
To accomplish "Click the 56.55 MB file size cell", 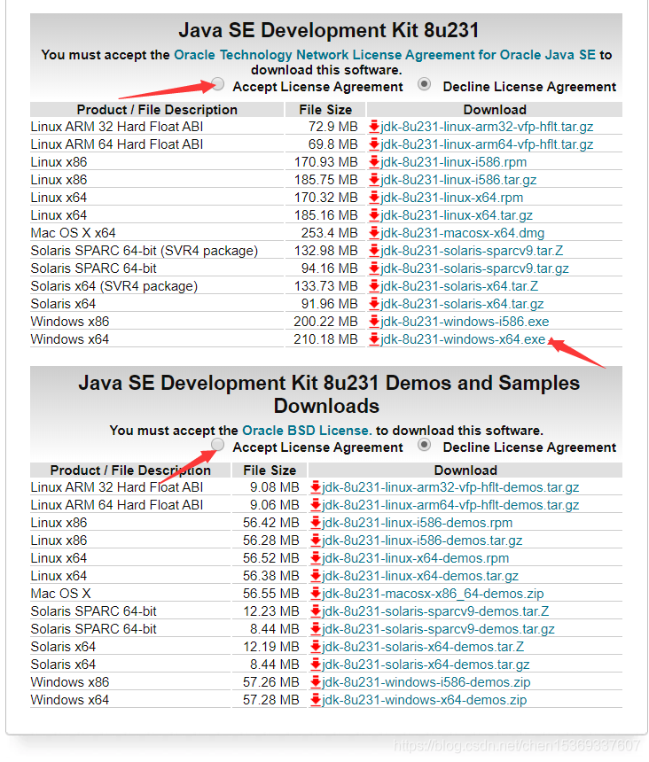I will click(270, 594).
